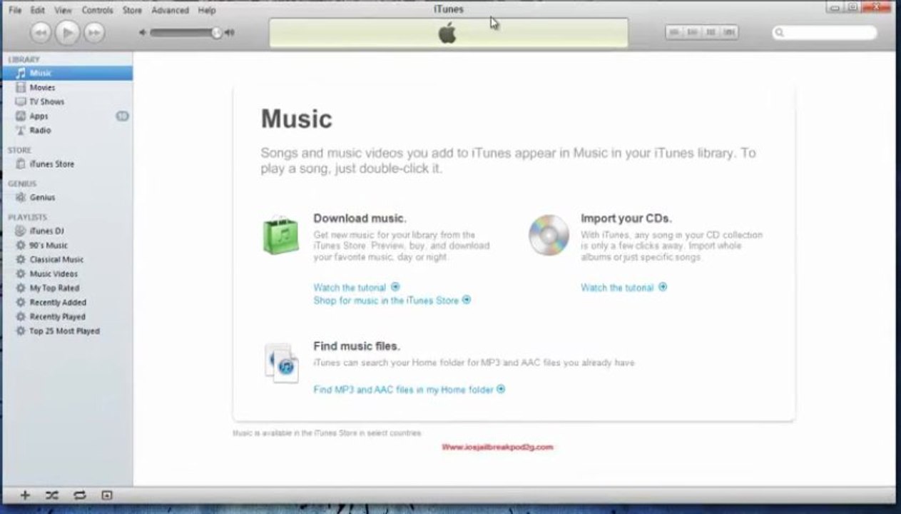Toggle shuffle button at bottom
Viewport: 901px width, 514px height.
tap(52, 495)
